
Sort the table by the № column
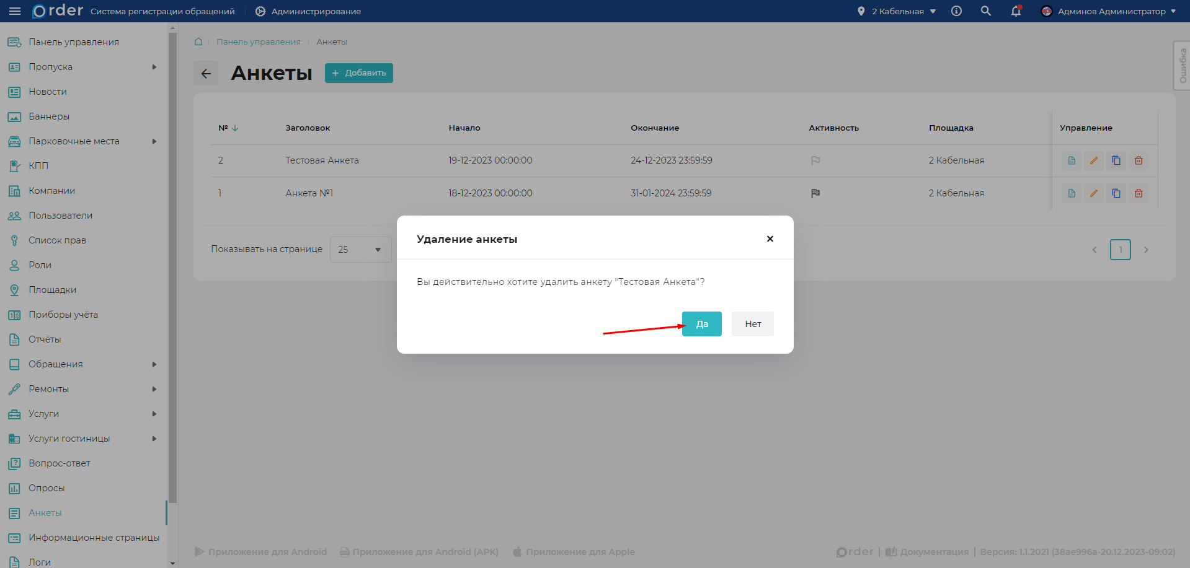(x=228, y=128)
